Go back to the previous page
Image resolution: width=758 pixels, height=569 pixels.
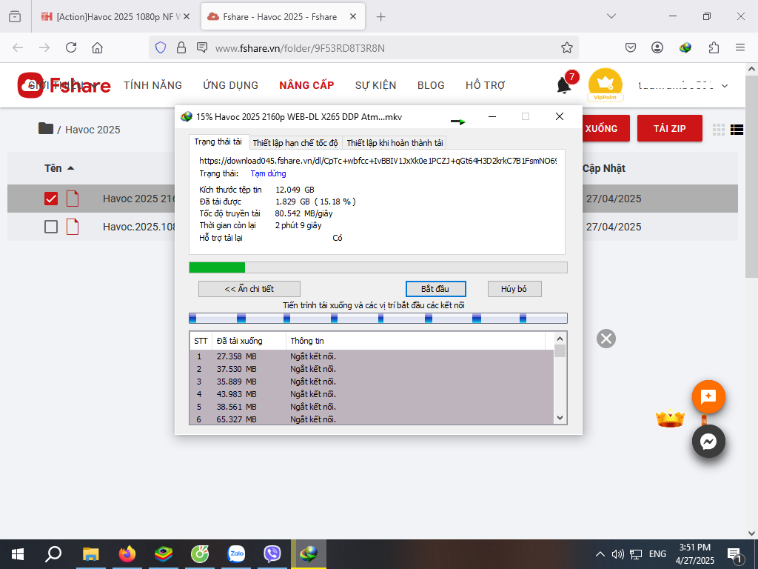click(x=18, y=47)
